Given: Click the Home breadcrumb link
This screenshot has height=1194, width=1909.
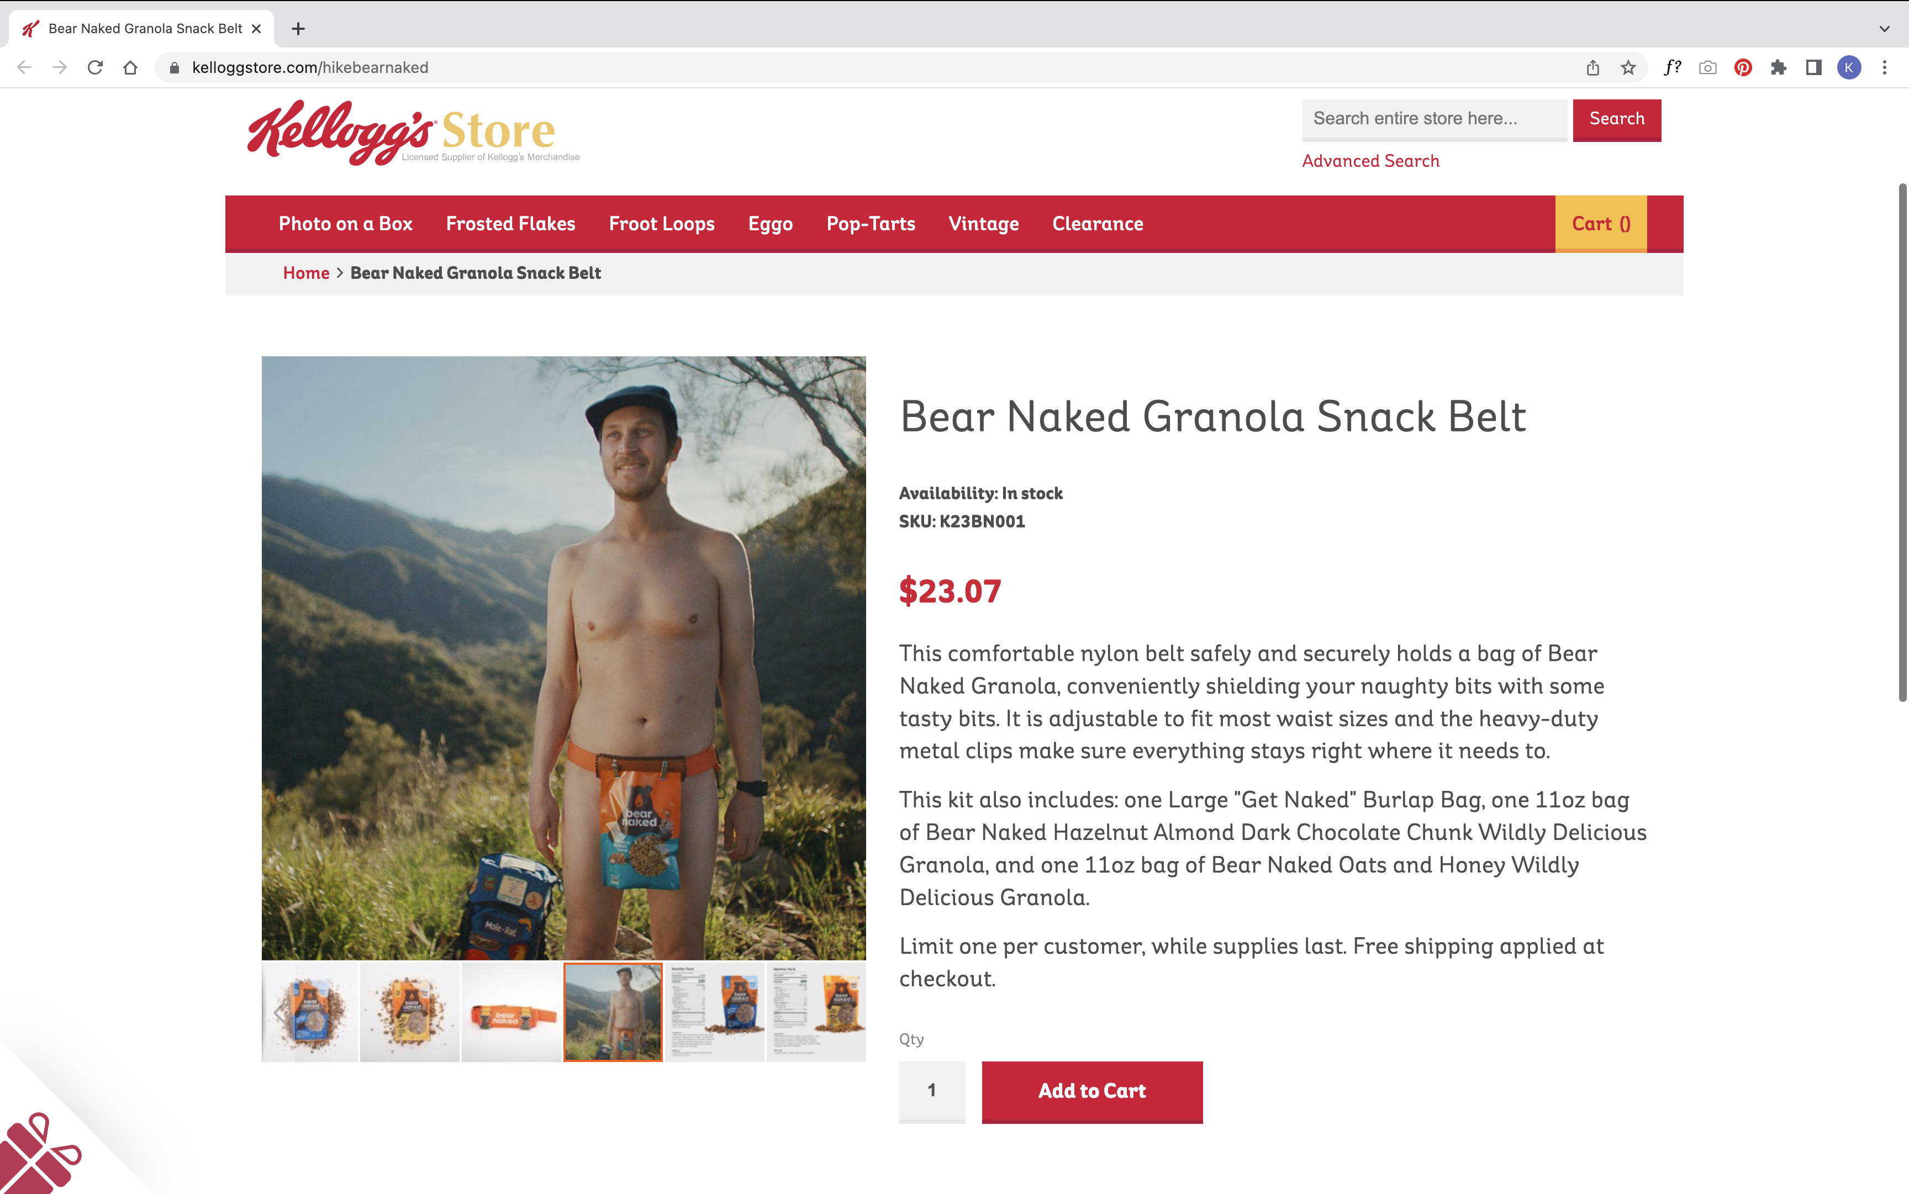Looking at the screenshot, I should 305,272.
